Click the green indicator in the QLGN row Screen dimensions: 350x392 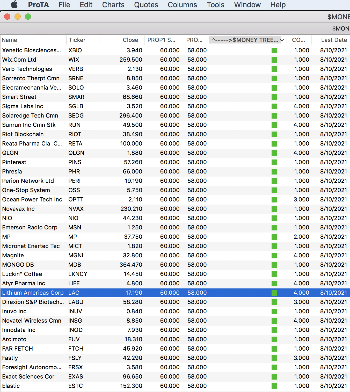pyautogui.click(x=274, y=153)
